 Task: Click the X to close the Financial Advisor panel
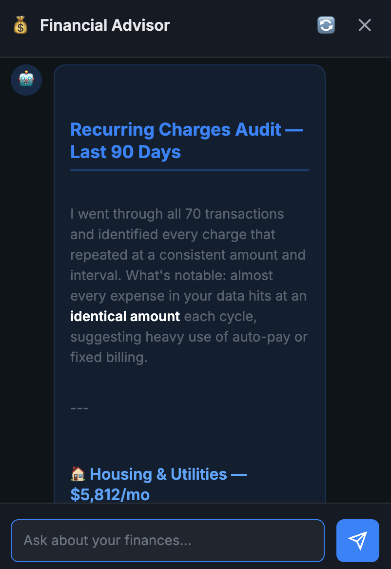coord(364,25)
